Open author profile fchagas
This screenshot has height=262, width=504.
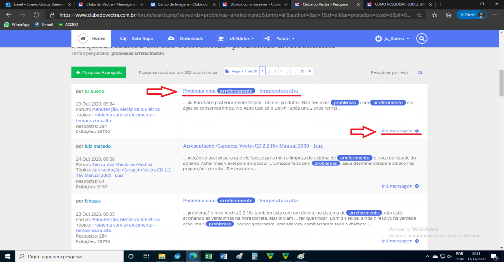pyautogui.click(x=93, y=201)
